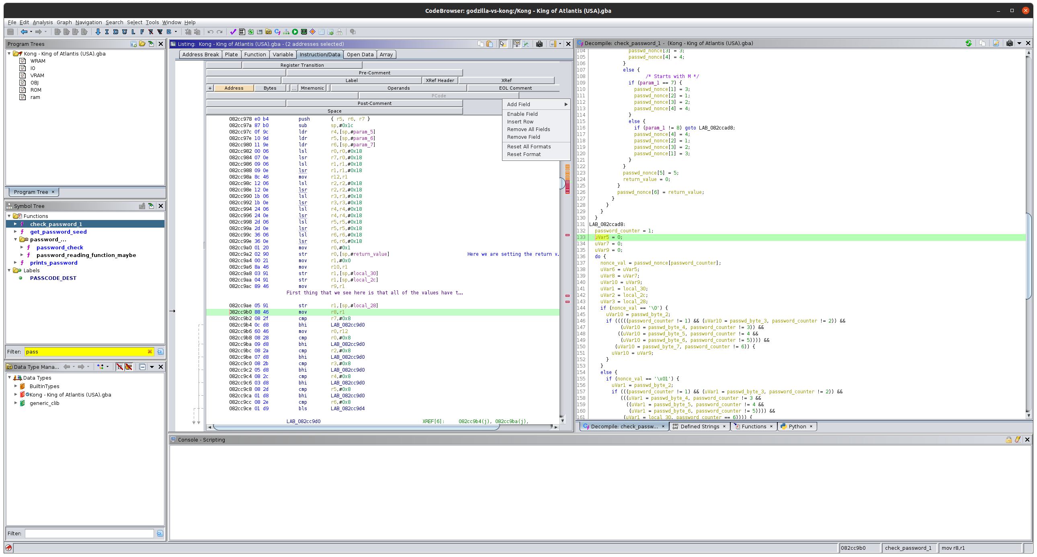
Task: Choose Remove All Fields in context menu
Action: click(536, 129)
